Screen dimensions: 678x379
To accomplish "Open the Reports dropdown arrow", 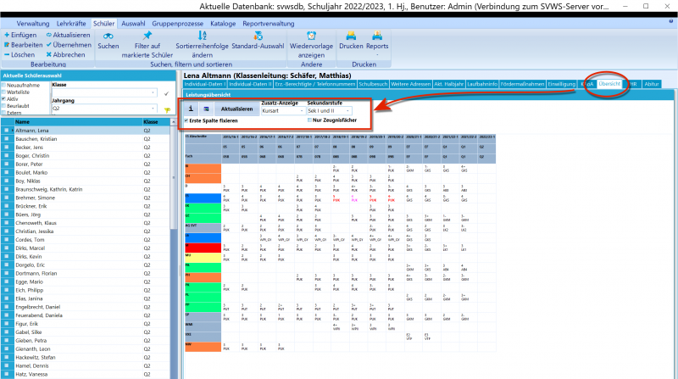I will click(377, 55).
